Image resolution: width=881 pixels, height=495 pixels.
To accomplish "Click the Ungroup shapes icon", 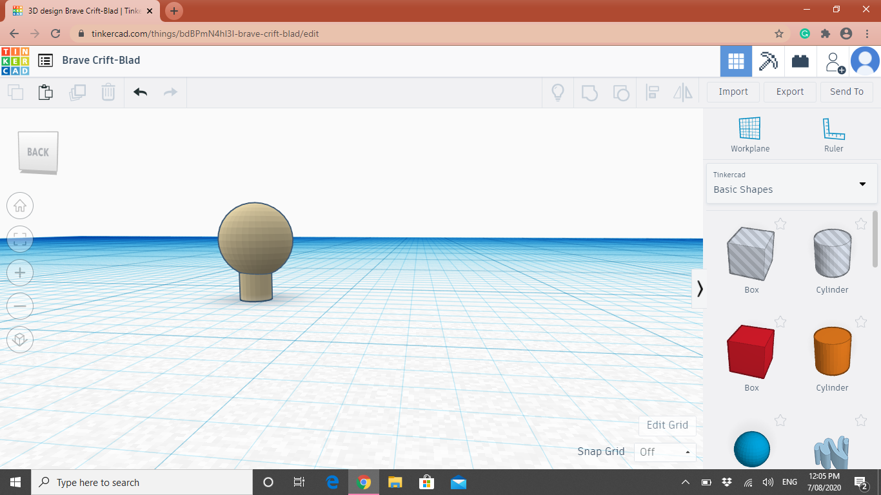I will tap(620, 92).
